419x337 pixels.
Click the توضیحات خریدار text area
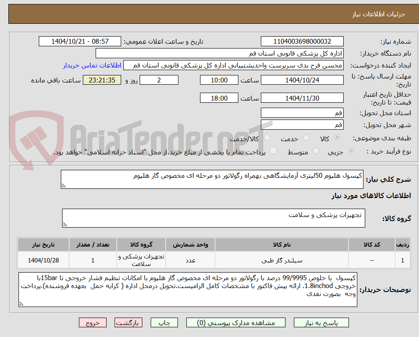[188, 290]
